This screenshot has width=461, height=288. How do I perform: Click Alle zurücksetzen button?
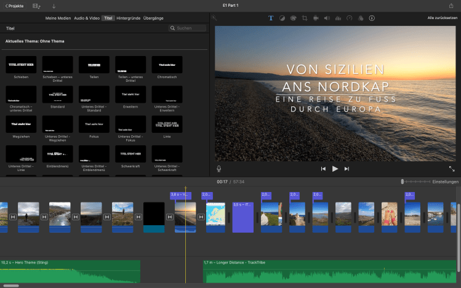[443, 18]
